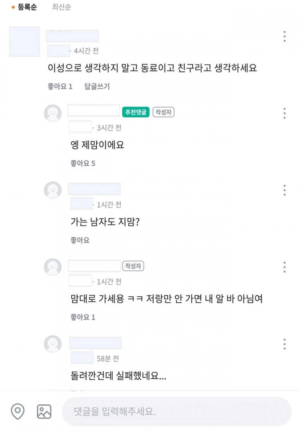Open the location pin attachment icon
The image size is (300, 432).
click(18, 411)
